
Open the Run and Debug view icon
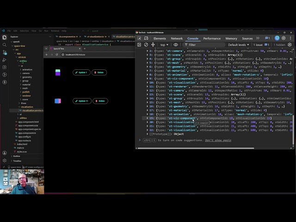[x=5, y=60]
